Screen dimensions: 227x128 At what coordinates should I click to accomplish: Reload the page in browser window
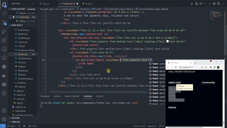tap(176, 67)
